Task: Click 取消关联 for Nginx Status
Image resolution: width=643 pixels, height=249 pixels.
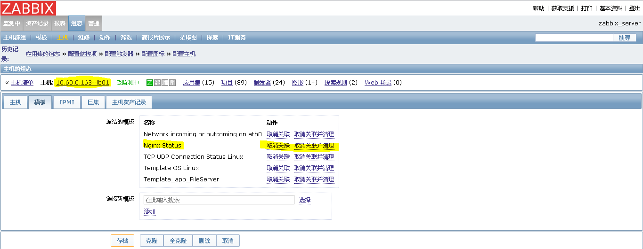Action: [278, 146]
